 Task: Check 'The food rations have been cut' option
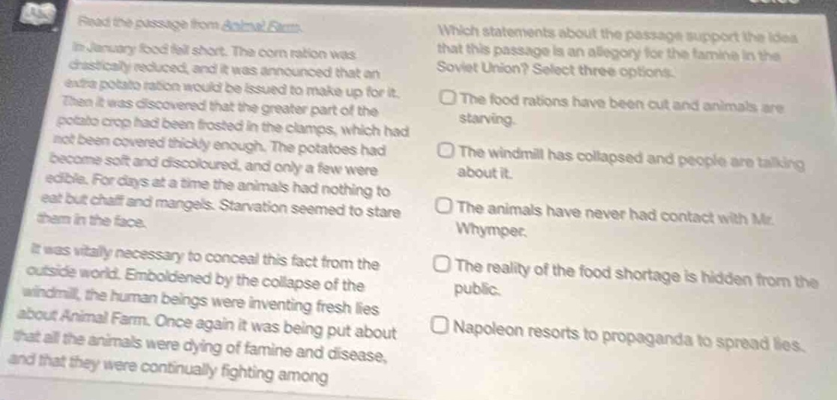[448, 100]
